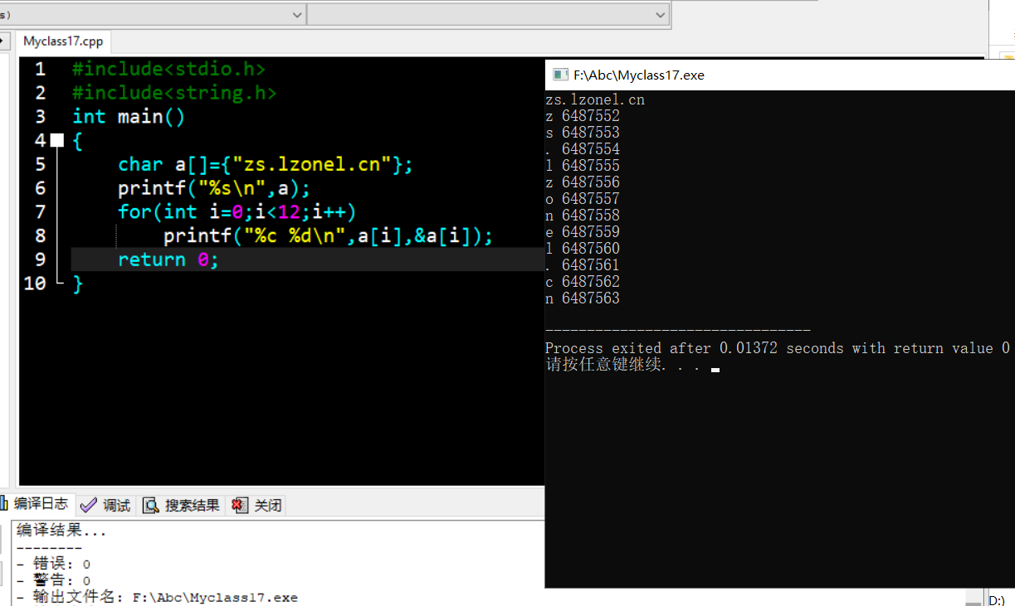Screen dimensions: 1015x606
Task: Click the red X icon on the 关闭 tab
Action: [240, 505]
